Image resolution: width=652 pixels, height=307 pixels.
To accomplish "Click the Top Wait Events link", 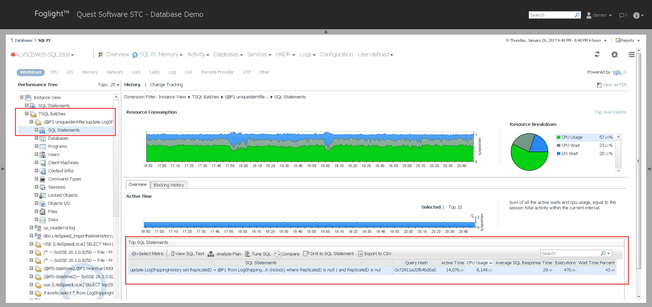I will coord(610,112).
